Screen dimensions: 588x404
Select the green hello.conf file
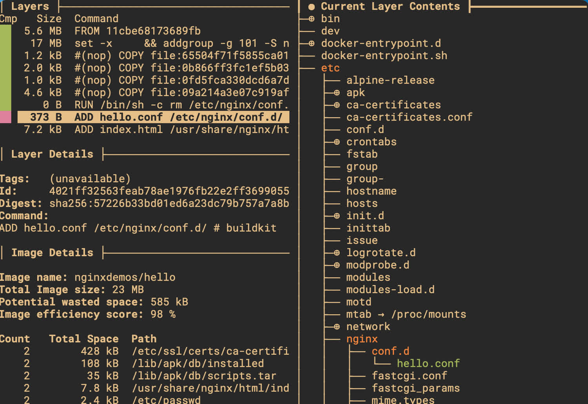tap(428, 364)
